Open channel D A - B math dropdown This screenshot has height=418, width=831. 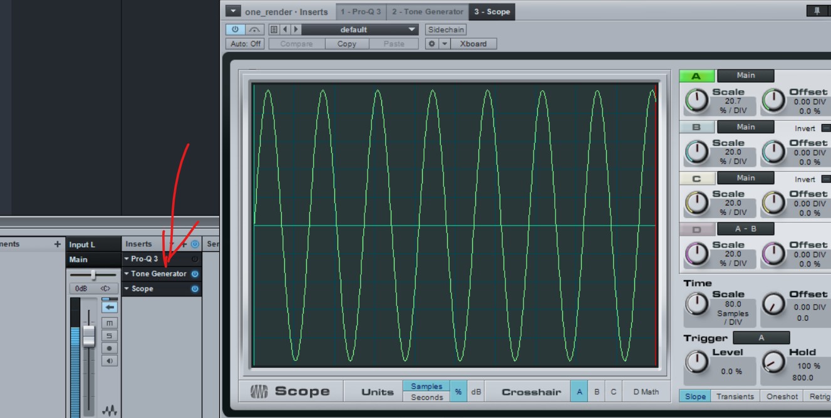[x=746, y=229]
